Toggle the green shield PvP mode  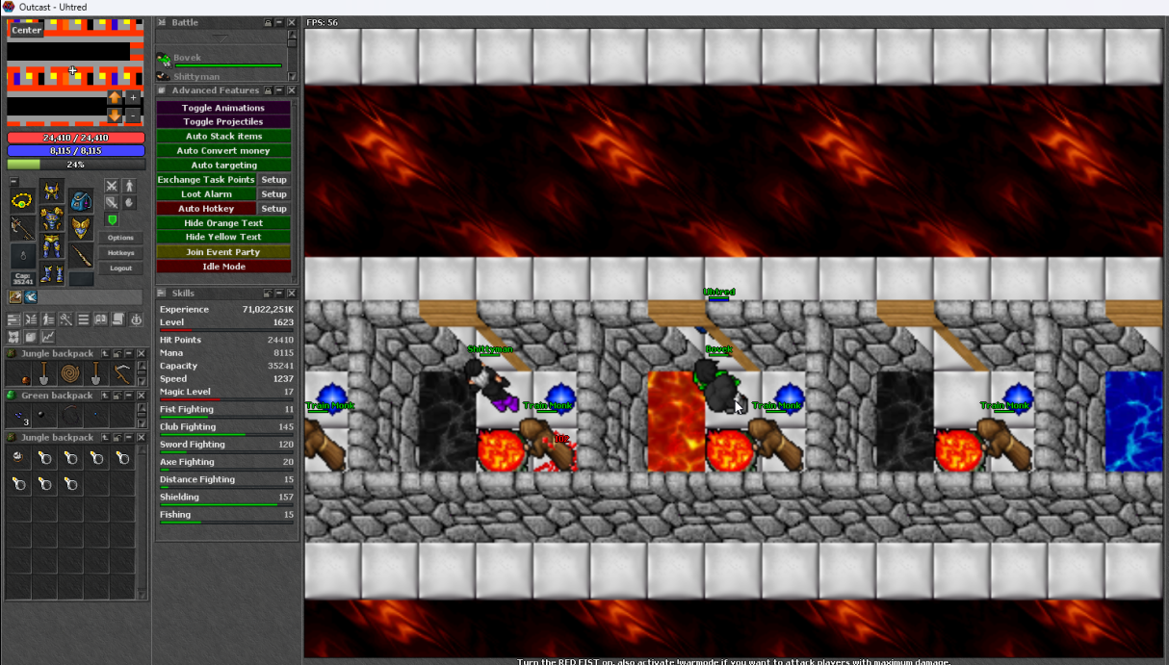pyautogui.click(x=112, y=220)
